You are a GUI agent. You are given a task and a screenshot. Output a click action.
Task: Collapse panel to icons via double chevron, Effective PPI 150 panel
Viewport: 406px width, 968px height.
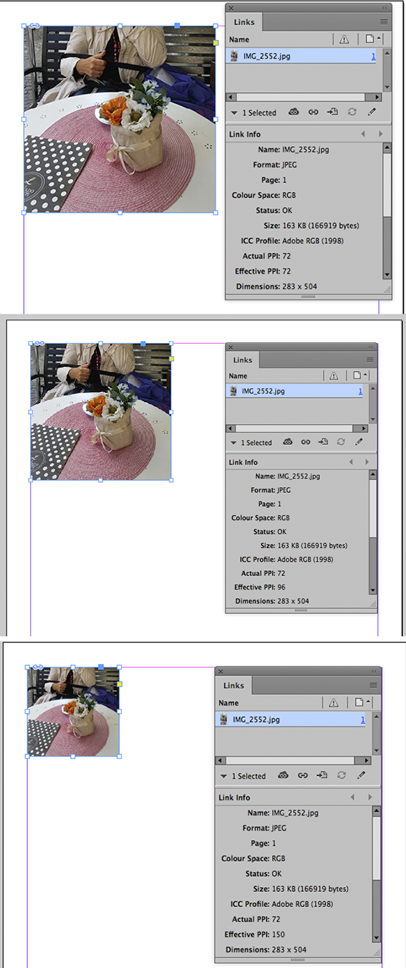373,671
